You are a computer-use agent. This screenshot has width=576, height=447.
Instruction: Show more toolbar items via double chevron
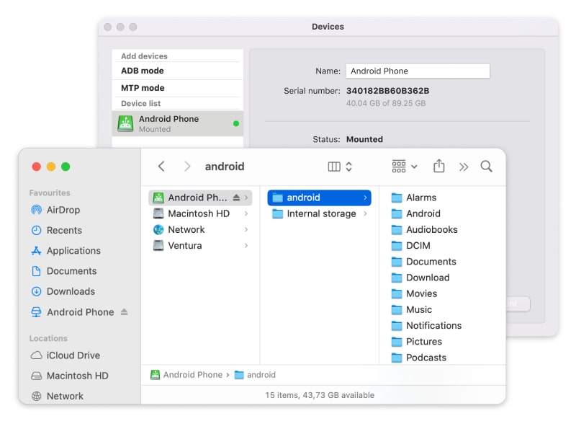pos(464,167)
